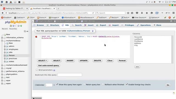176x99 pixels.
Task: Close the 'Setting Up Tables' browser tab
Action: [x=27, y=9]
